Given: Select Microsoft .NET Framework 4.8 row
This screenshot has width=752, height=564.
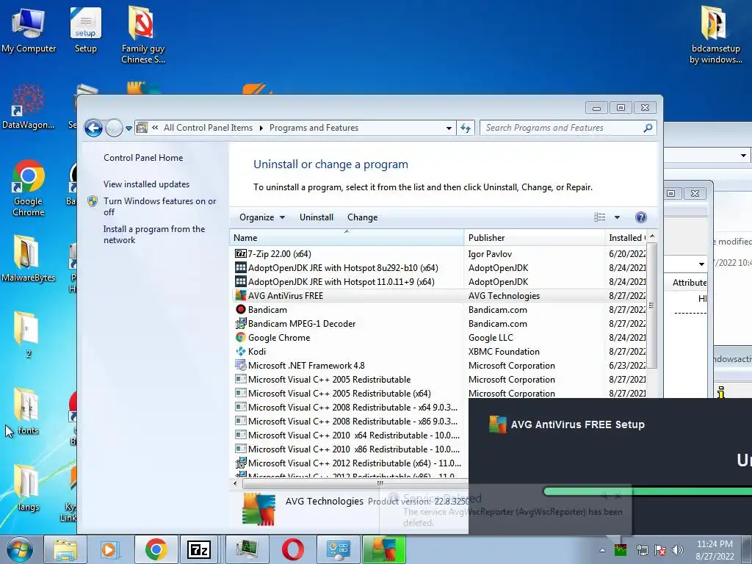Looking at the screenshot, I should pos(438,366).
